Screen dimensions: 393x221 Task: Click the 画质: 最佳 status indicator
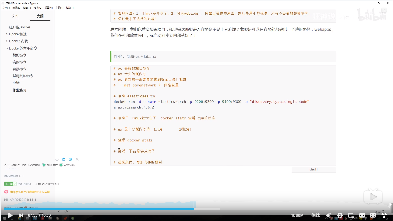[x=50, y=165]
